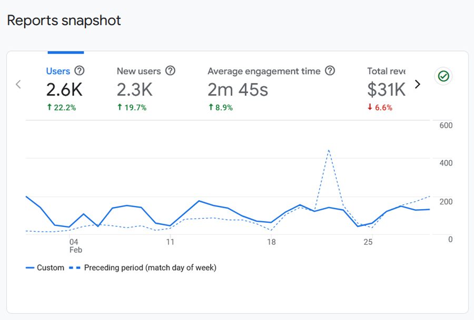Click the help icon beside New users

pyautogui.click(x=170, y=71)
